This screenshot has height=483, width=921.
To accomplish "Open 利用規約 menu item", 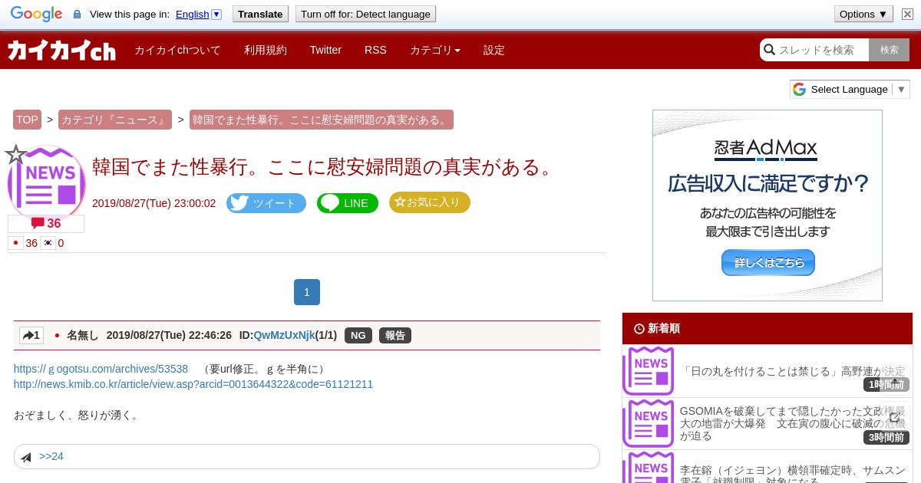I will tap(266, 50).
